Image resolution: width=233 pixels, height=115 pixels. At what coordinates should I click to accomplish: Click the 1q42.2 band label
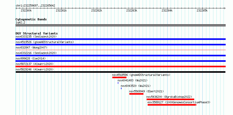click(x=20, y=23)
